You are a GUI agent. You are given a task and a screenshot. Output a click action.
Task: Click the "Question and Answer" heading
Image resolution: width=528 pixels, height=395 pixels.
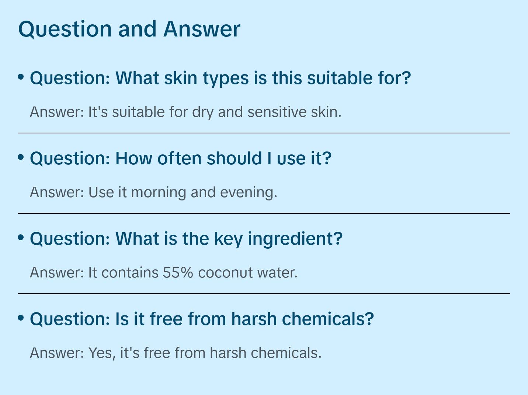tap(129, 29)
